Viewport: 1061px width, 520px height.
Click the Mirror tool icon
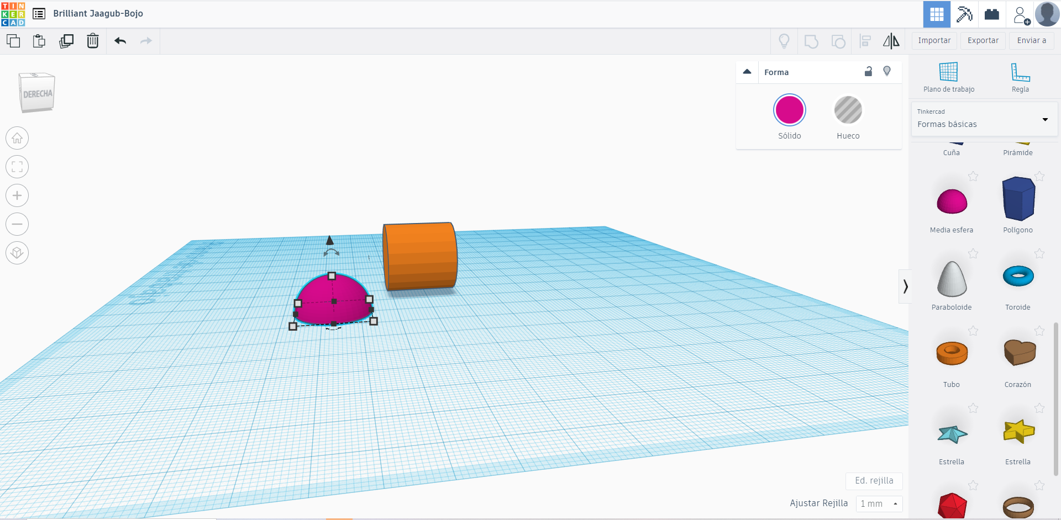(891, 41)
